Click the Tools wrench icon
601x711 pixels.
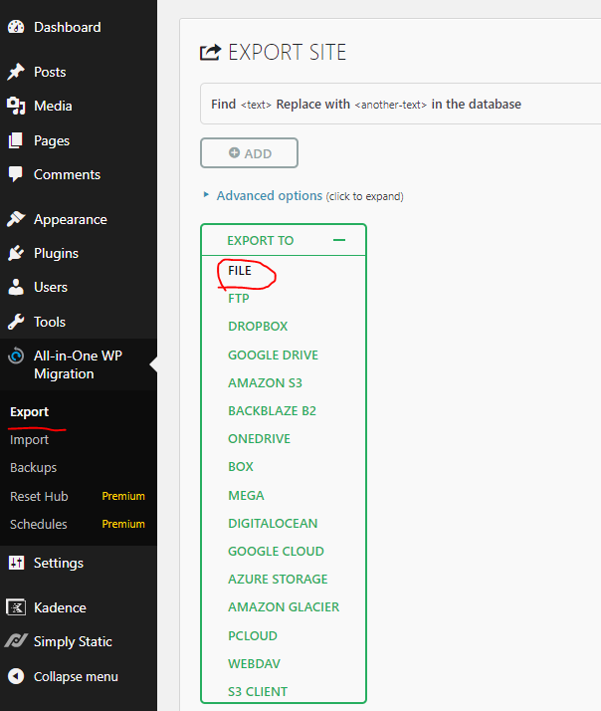pos(16,322)
